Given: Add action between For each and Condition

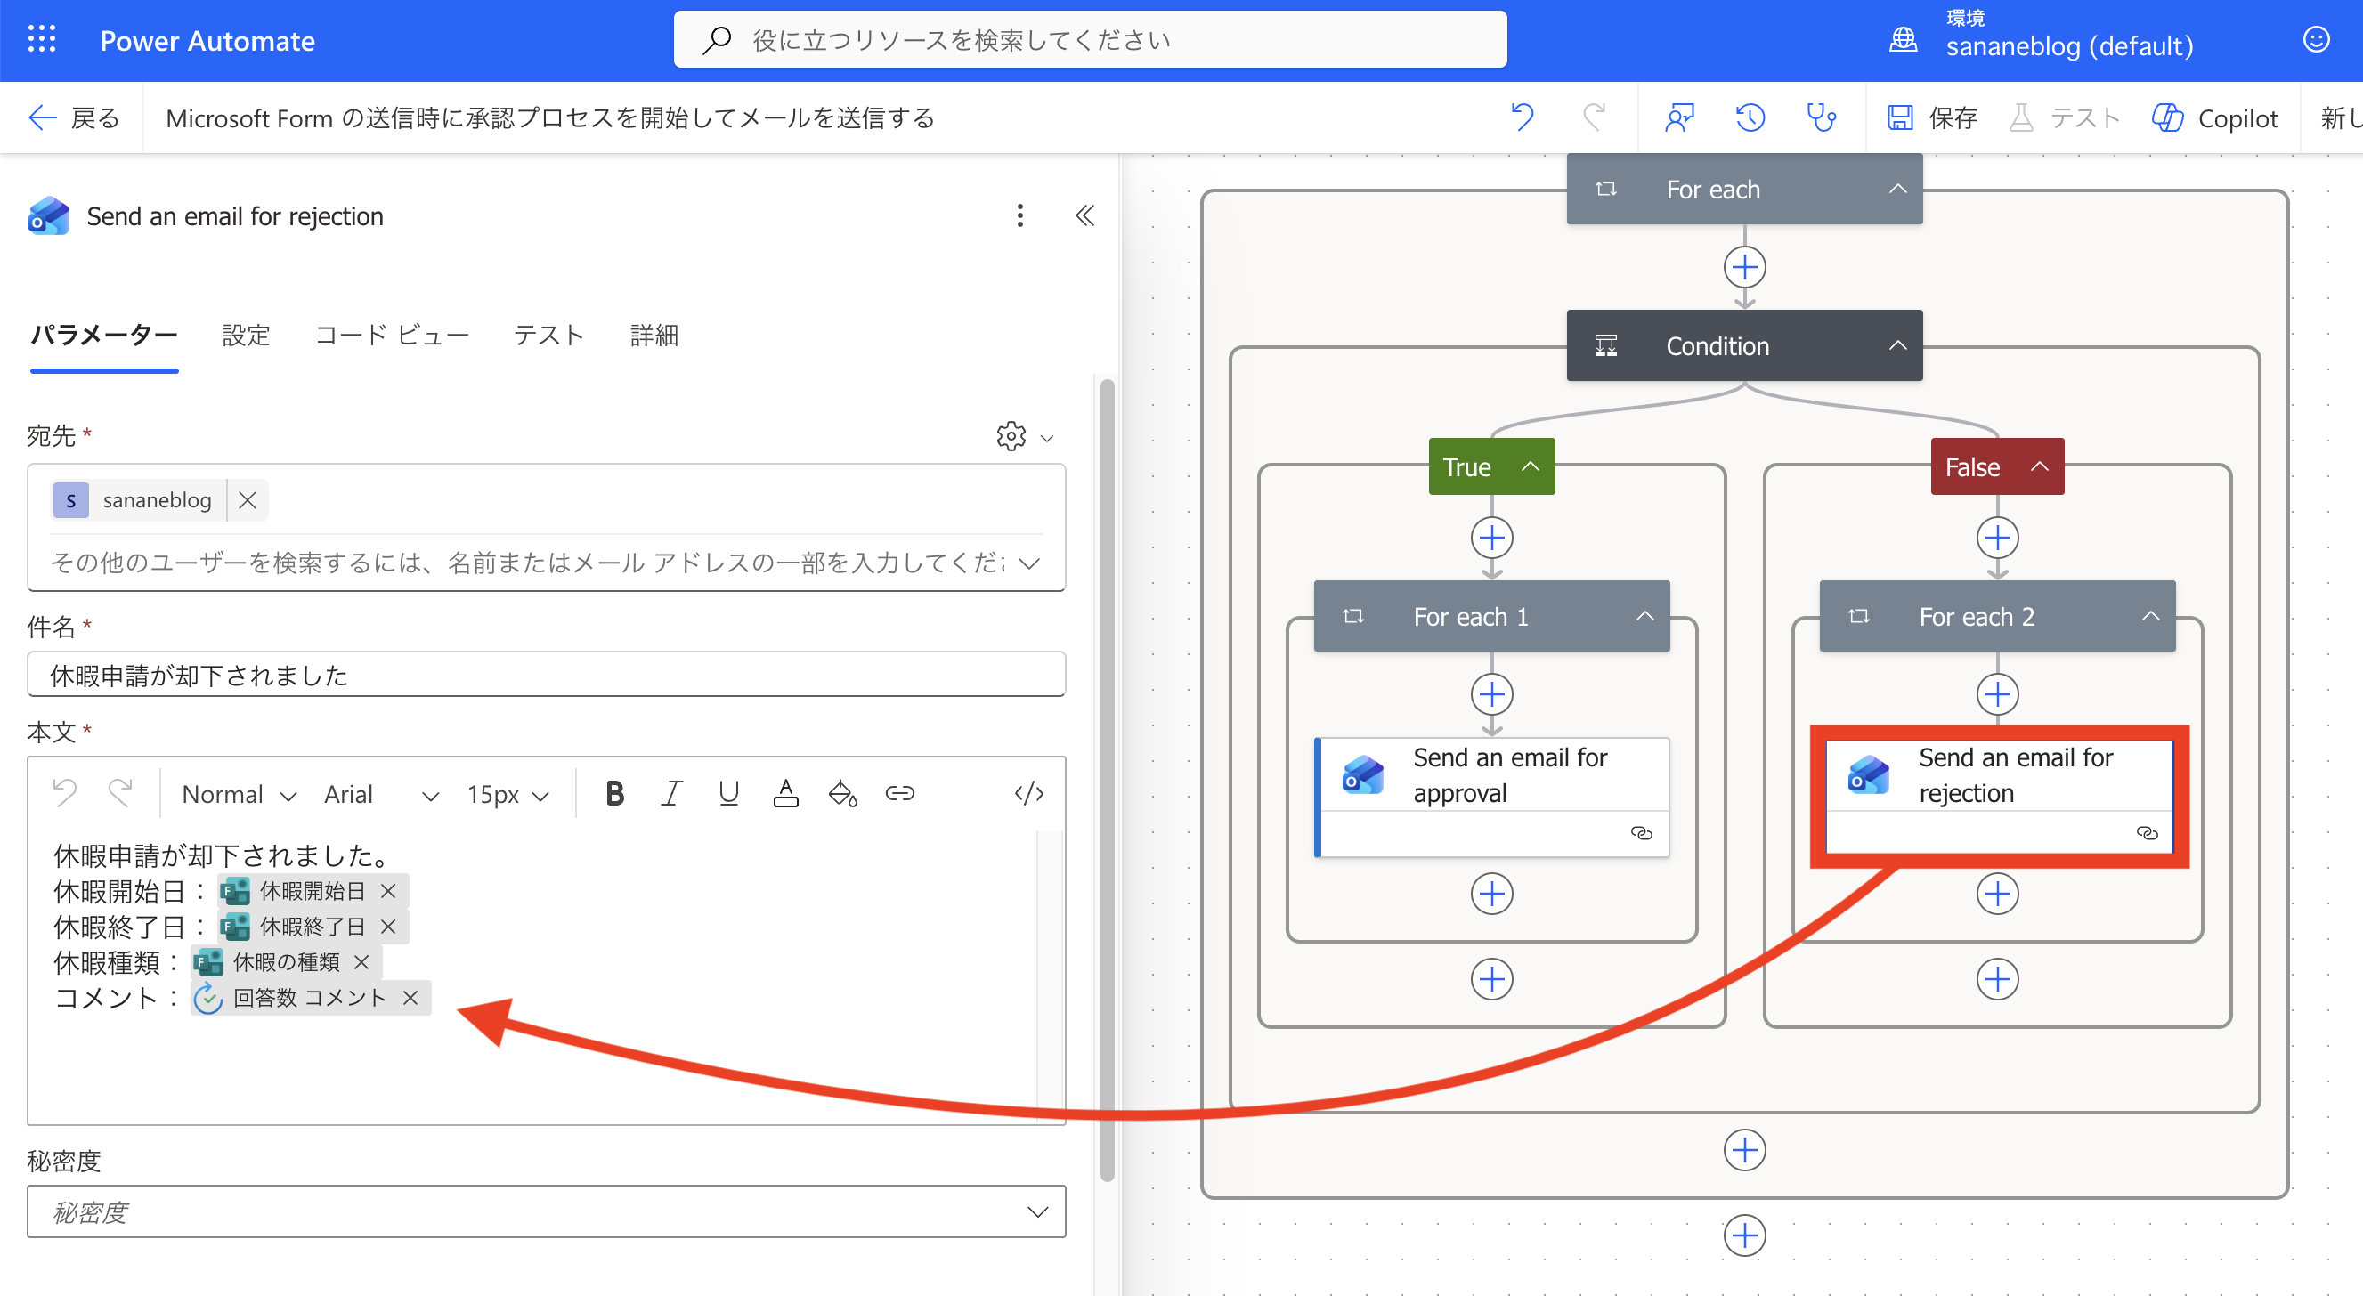Looking at the screenshot, I should 1745,268.
